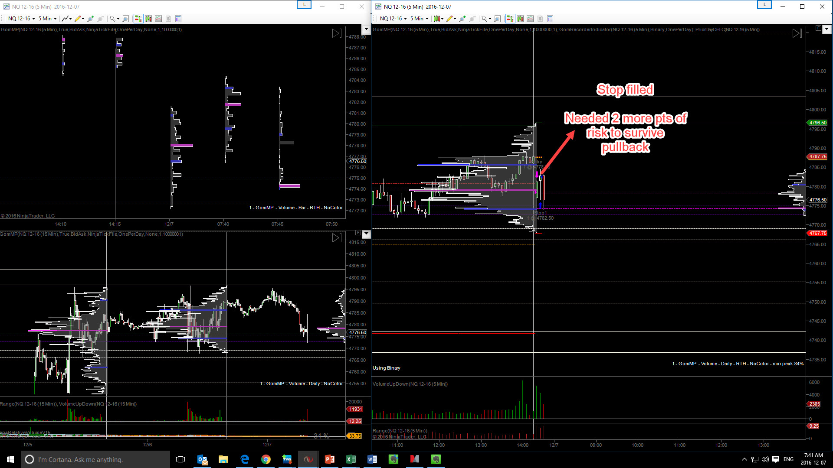Open Outlook from taskbar

tap(202, 459)
